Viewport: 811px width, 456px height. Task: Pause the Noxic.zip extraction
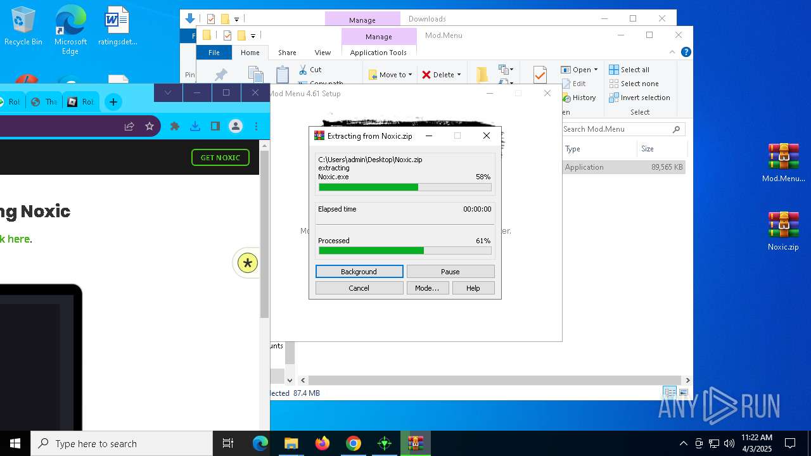[450, 272]
